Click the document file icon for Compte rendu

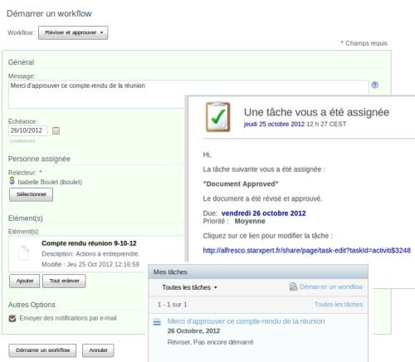[x=24, y=252]
